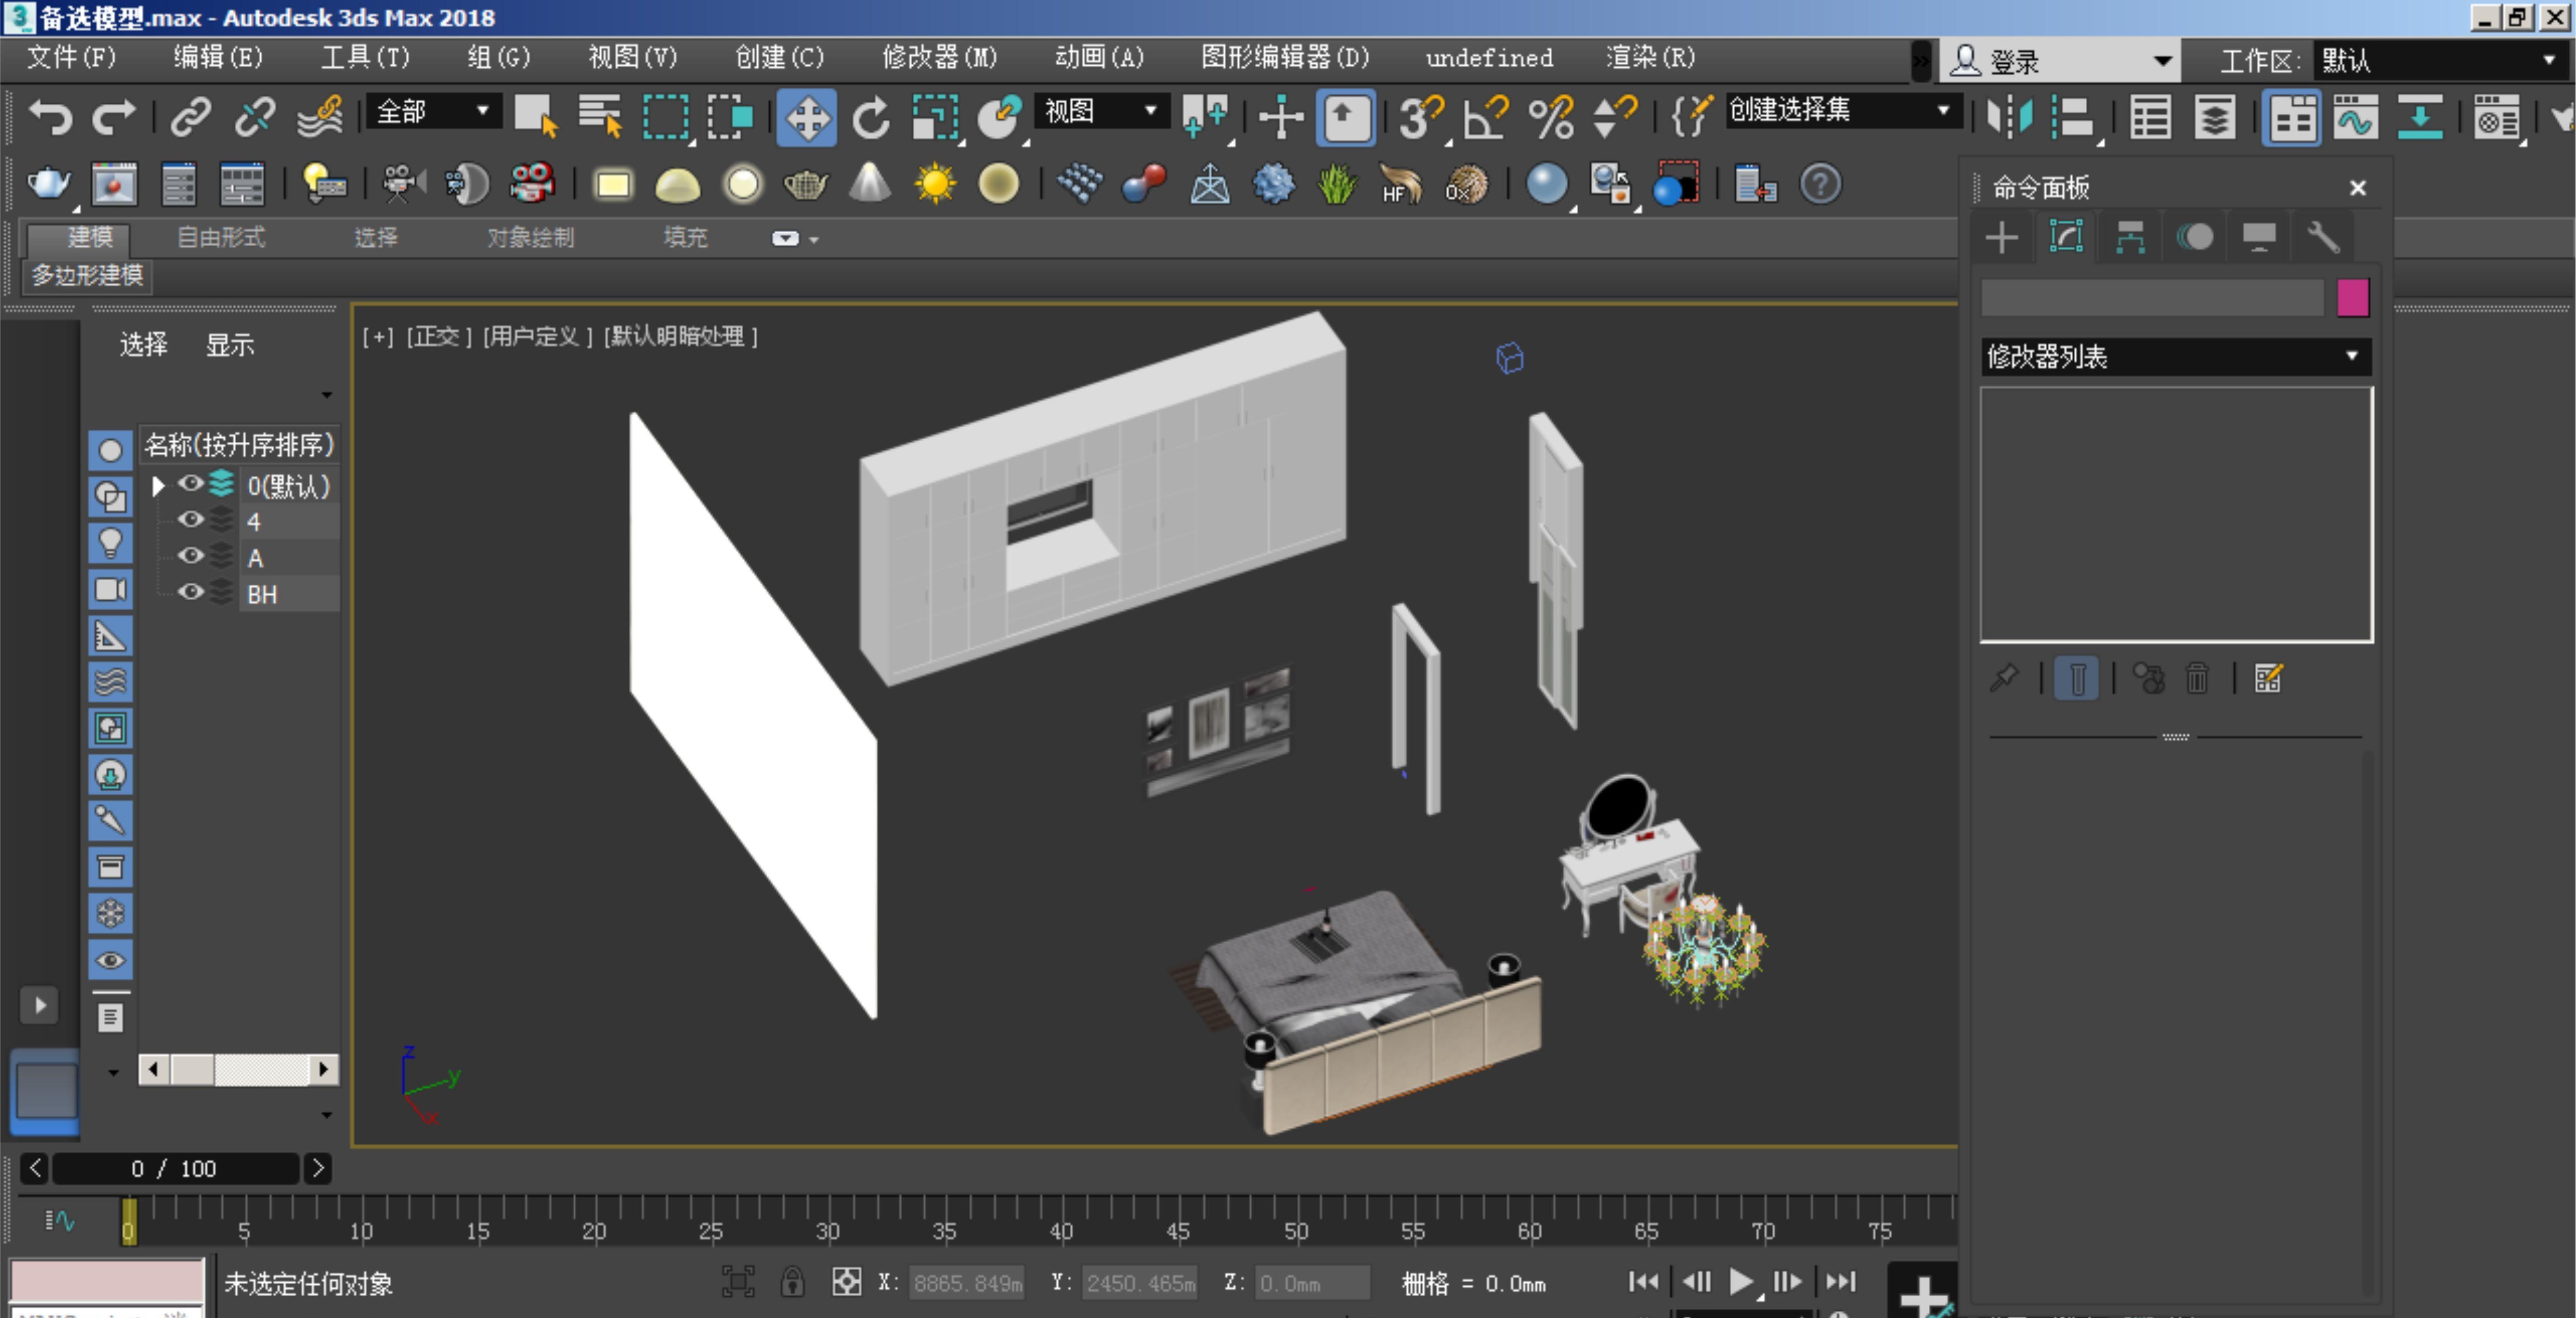The width and height of the screenshot is (2576, 1318).
Task: Open Select by Name list icon
Action: point(600,117)
